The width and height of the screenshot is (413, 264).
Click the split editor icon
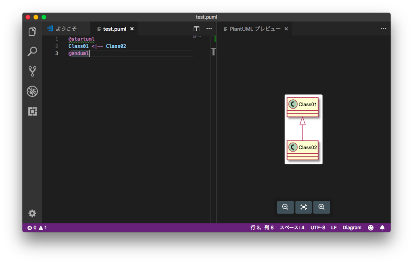(196, 29)
